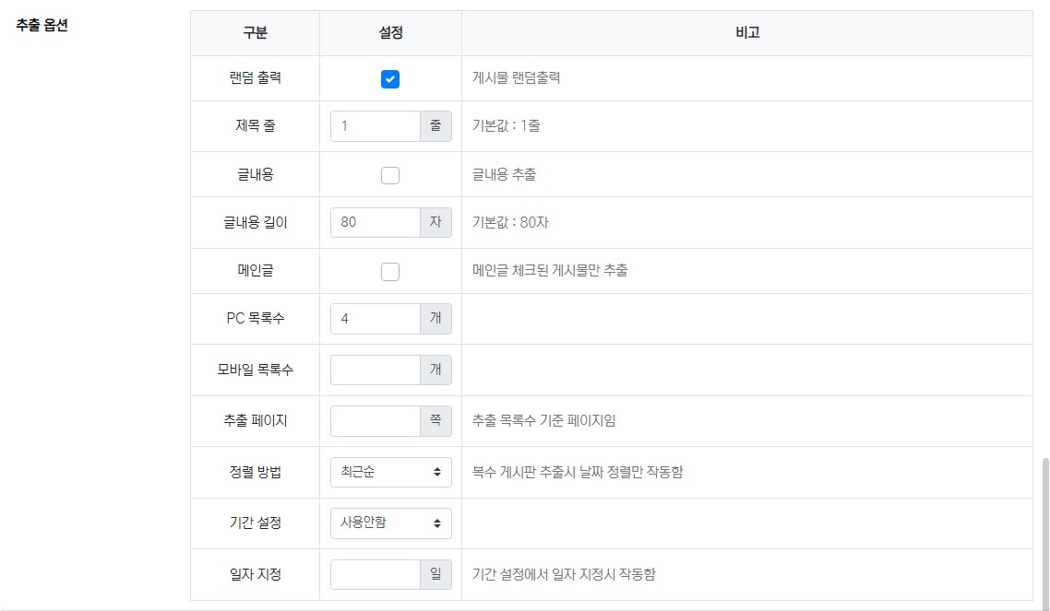1050x611 pixels.
Task: Check the 메인글 checkbox
Action: pyautogui.click(x=390, y=272)
